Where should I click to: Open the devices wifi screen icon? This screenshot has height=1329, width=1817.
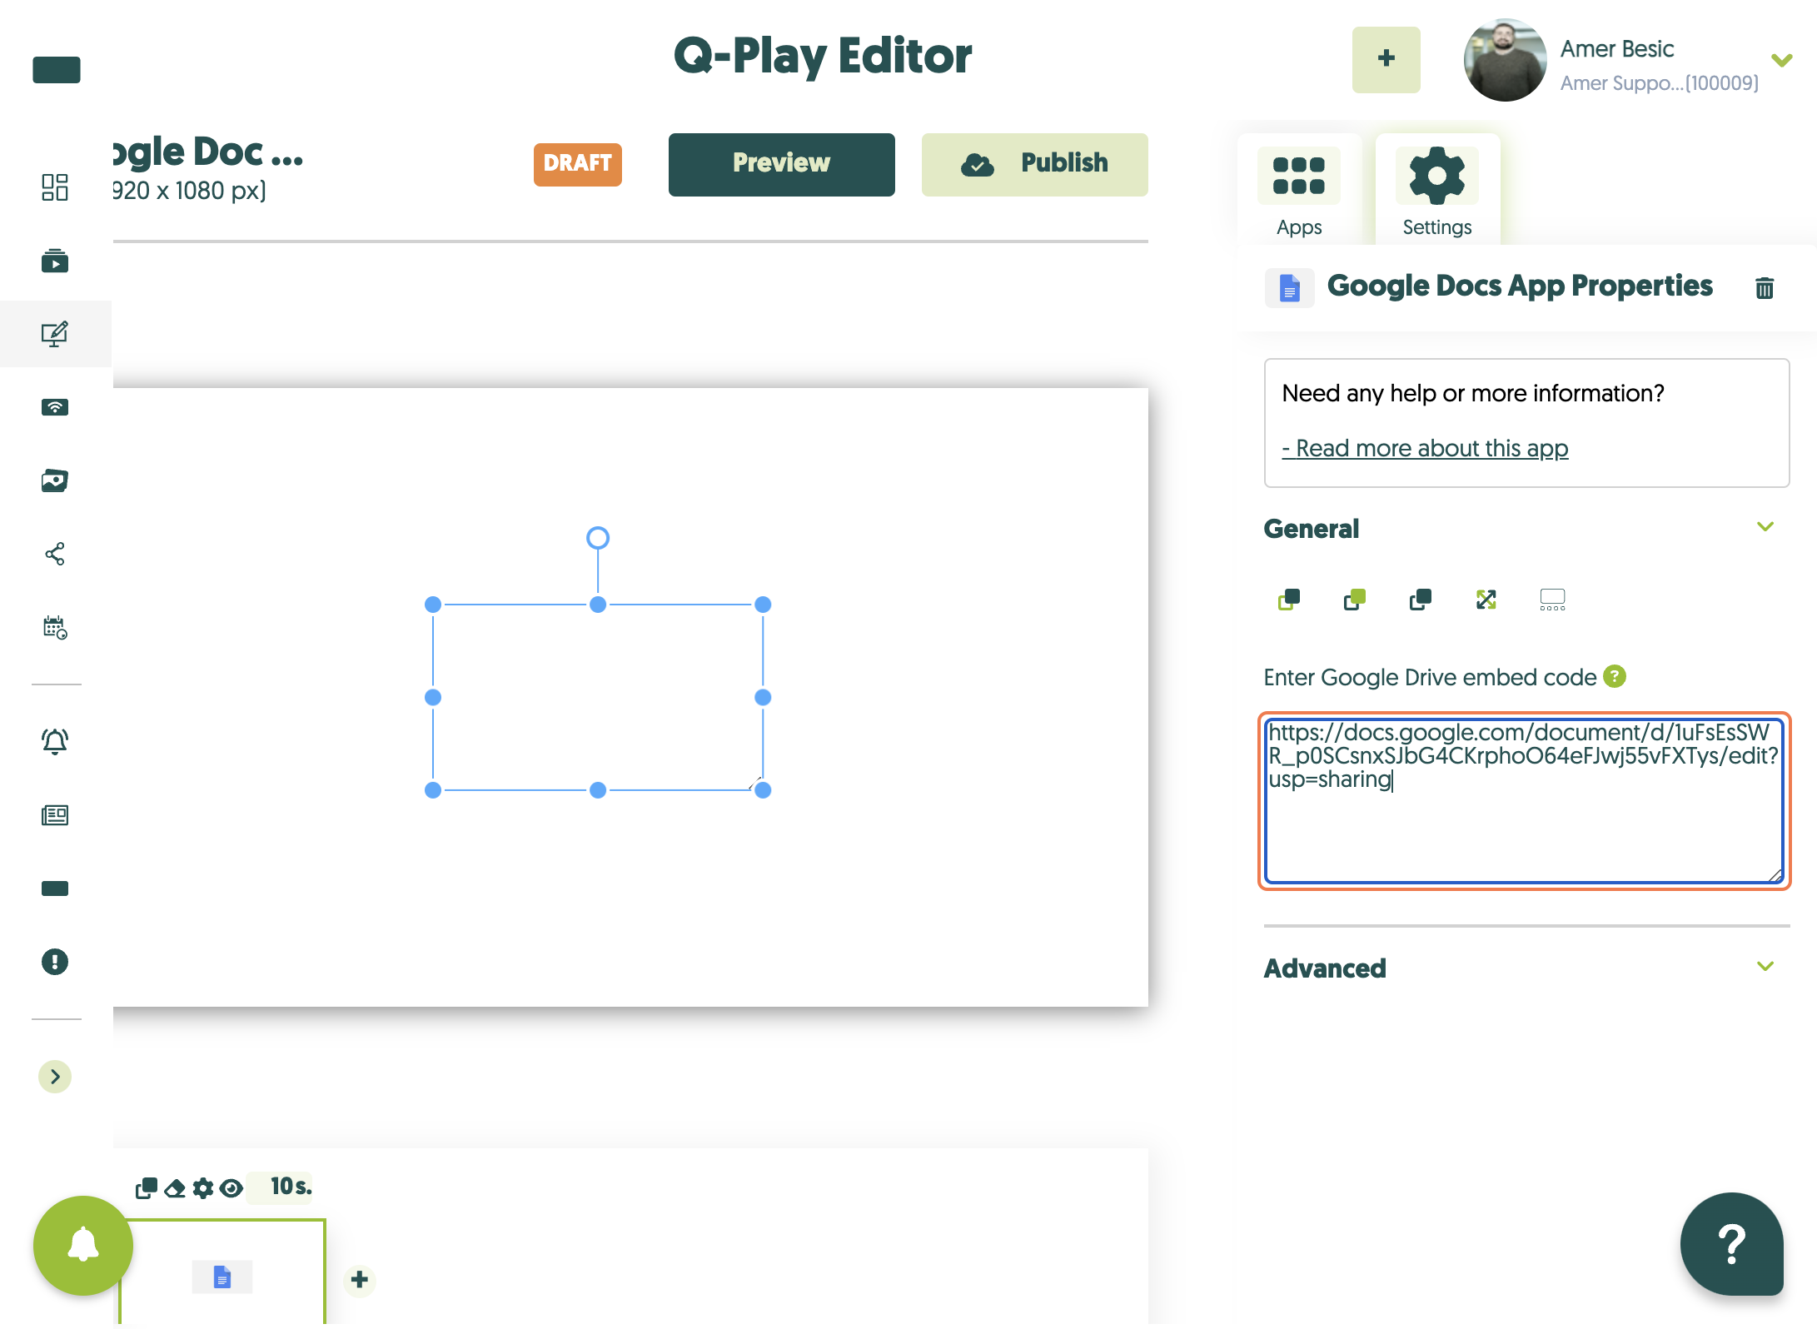[x=55, y=407]
